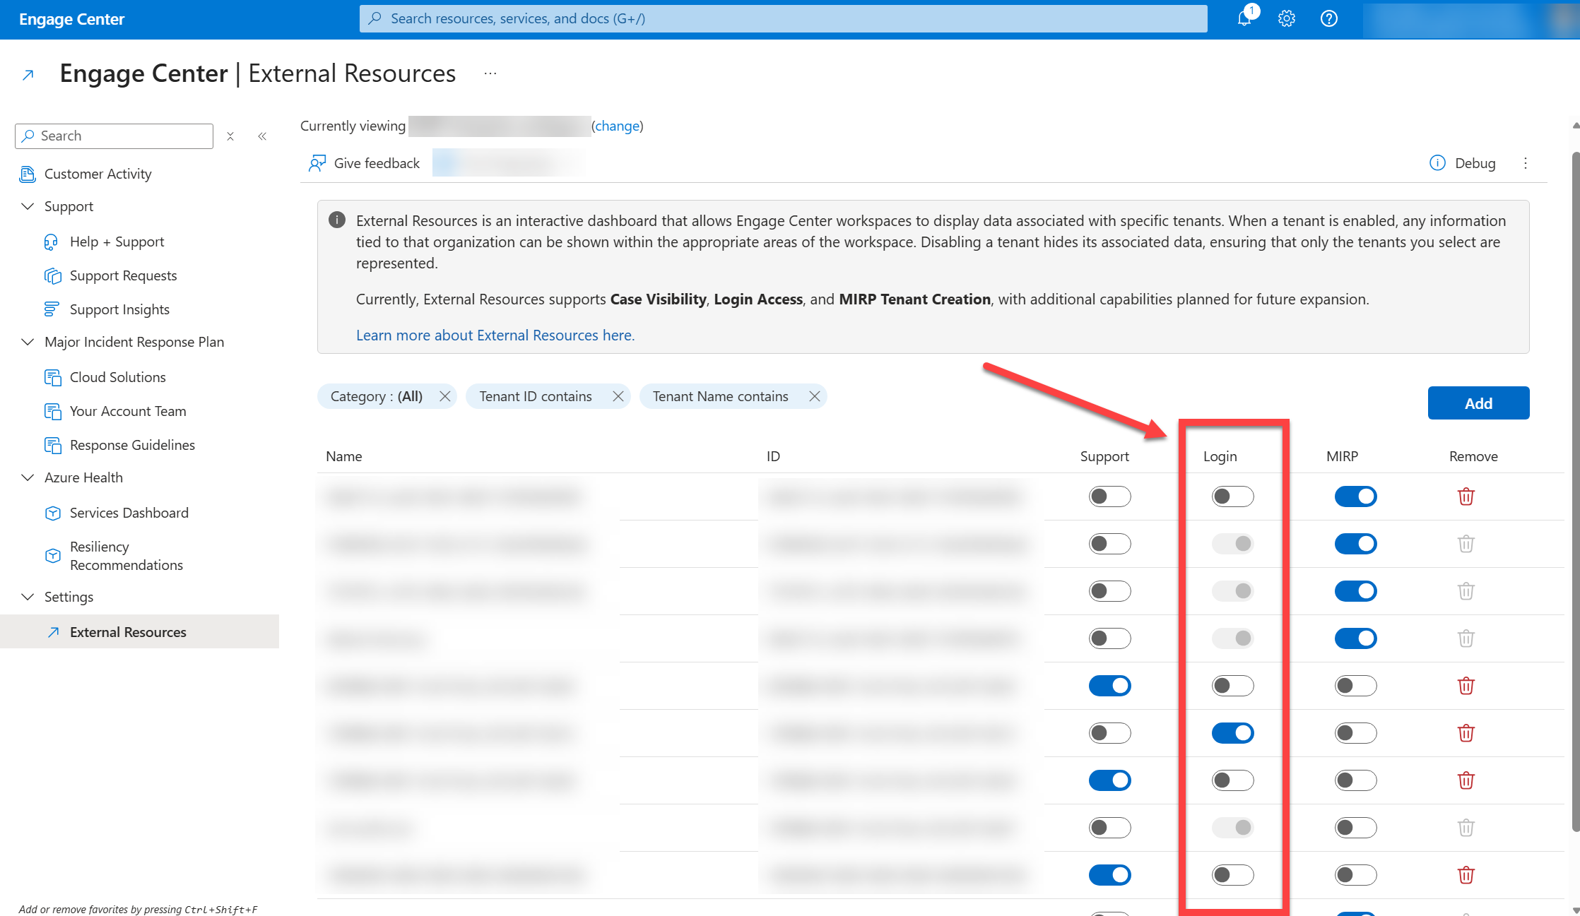1580x916 pixels.
Task: Open Support Insights
Action: tap(119, 310)
